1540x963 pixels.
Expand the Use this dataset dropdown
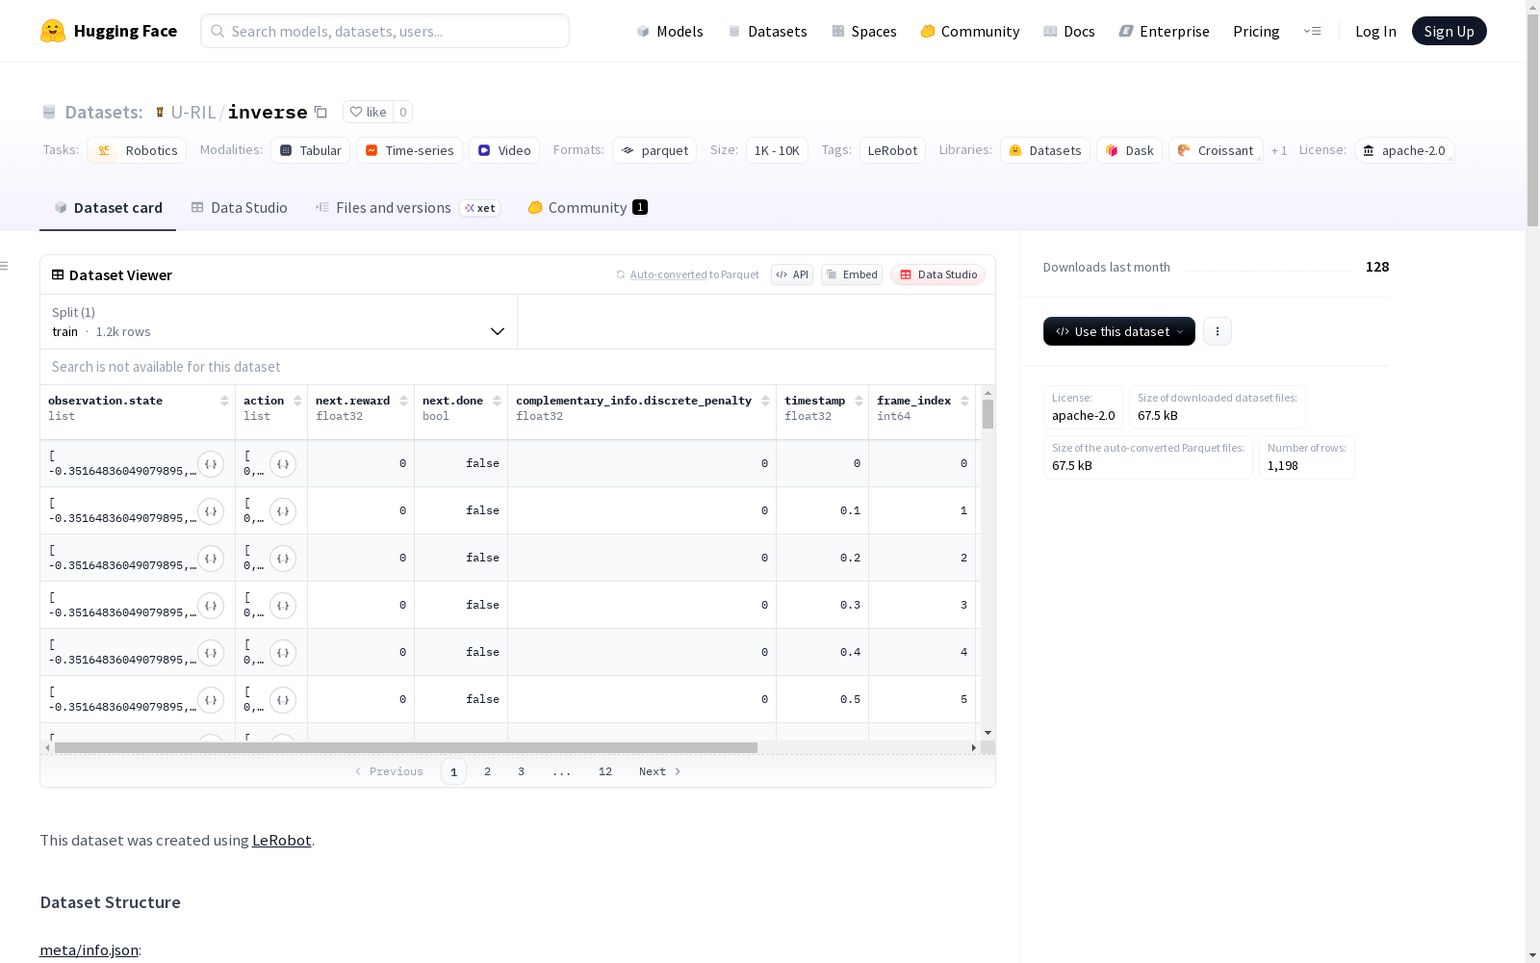pos(1118,331)
